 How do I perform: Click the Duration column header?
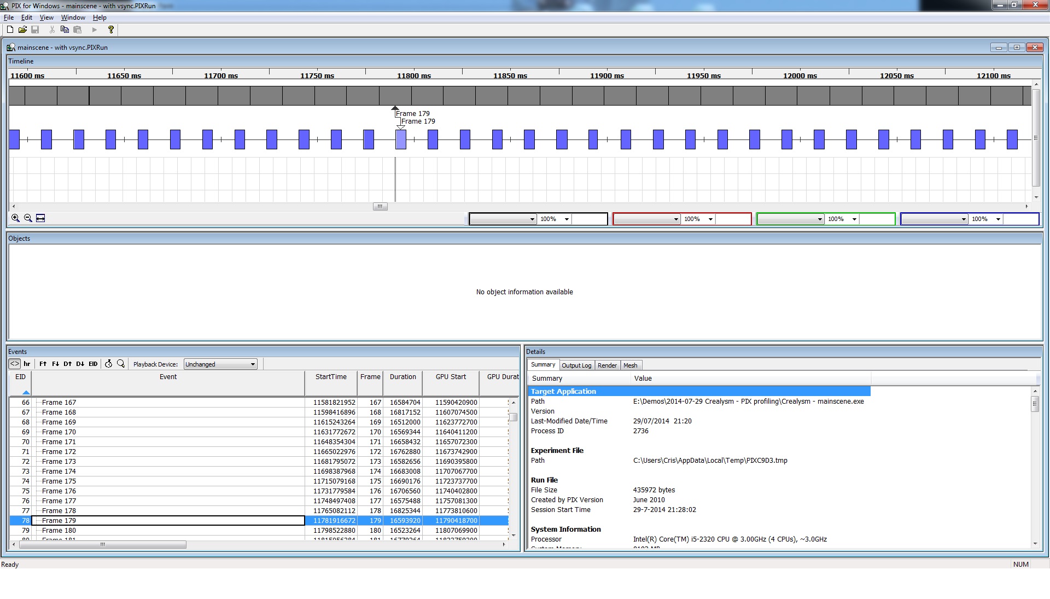click(402, 377)
